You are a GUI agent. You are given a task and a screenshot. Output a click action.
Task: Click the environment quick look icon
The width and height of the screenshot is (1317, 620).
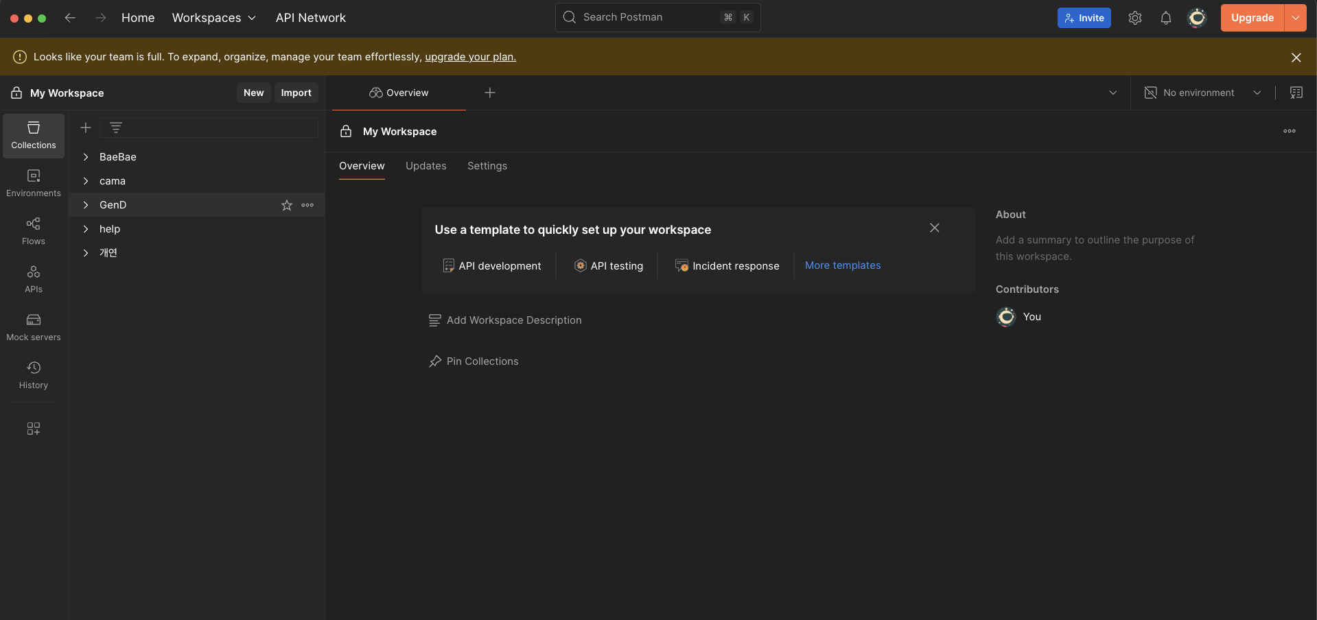(x=1296, y=93)
